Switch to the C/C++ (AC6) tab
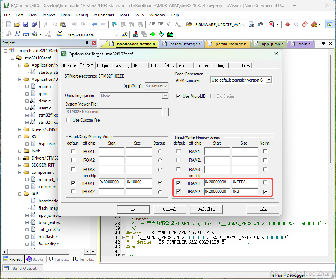This screenshot has height=279, width=336. pyautogui.click(x=162, y=65)
